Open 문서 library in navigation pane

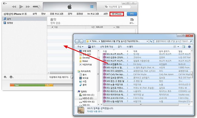click(x=83, y=74)
